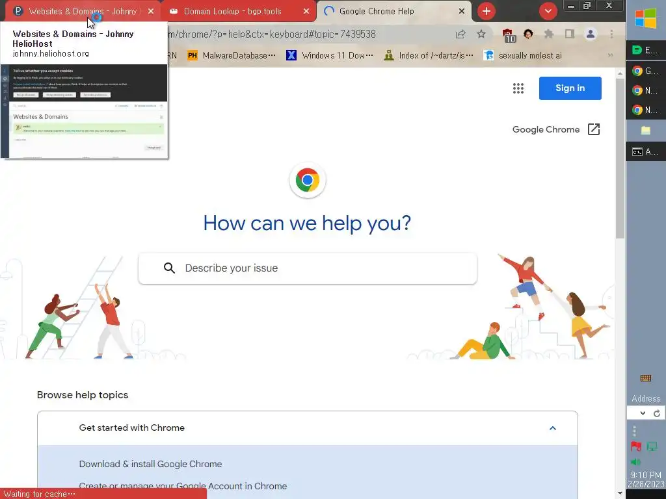Viewport: 666px width, 499px height.
Task: Click the magnifier icon in the search box
Action: coord(170,268)
